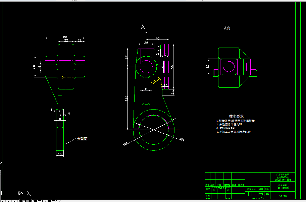Select the 22 dimension text
Screen dimensions: 306x202
pos(80,40)
